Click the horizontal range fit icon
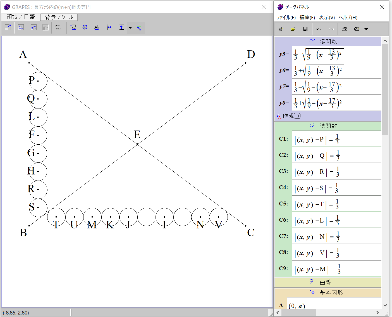Screen dimensions: 392x317 coord(109,27)
